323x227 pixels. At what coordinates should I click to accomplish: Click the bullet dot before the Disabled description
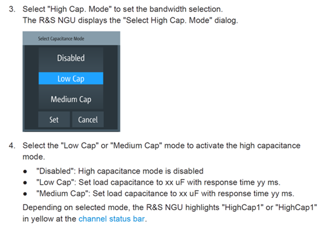click(x=26, y=172)
